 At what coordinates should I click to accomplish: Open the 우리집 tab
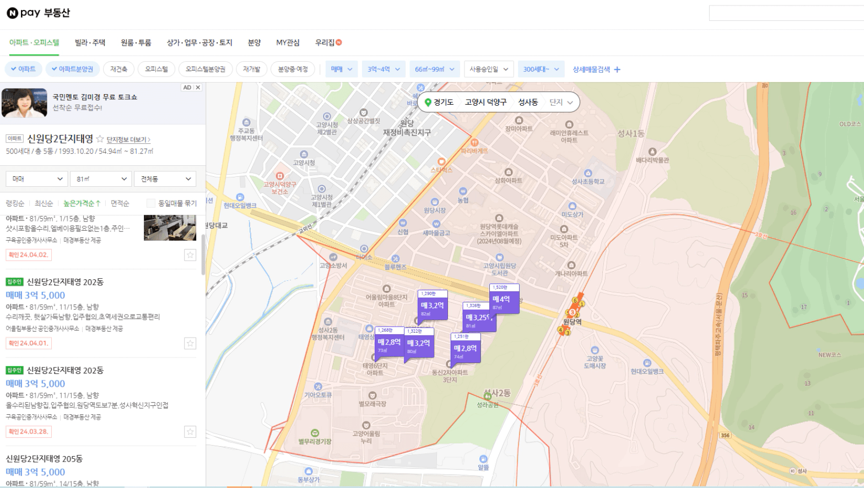tap(328, 42)
